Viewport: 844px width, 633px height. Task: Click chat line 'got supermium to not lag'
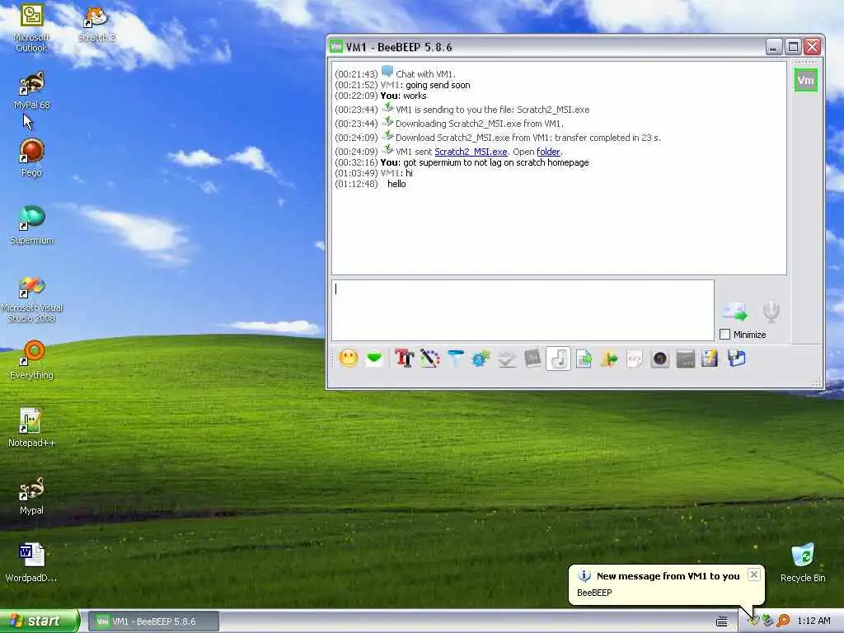pos(462,162)
